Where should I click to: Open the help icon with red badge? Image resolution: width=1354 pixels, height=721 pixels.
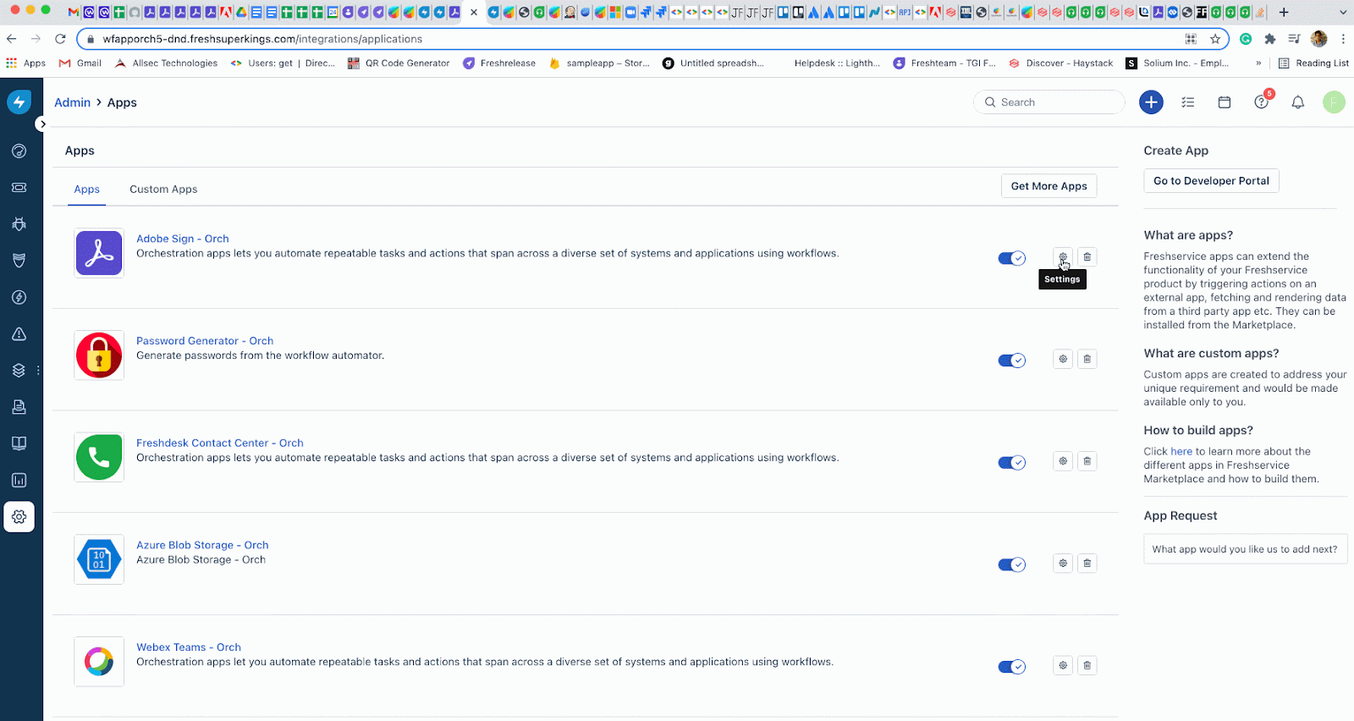[1262, 102]
